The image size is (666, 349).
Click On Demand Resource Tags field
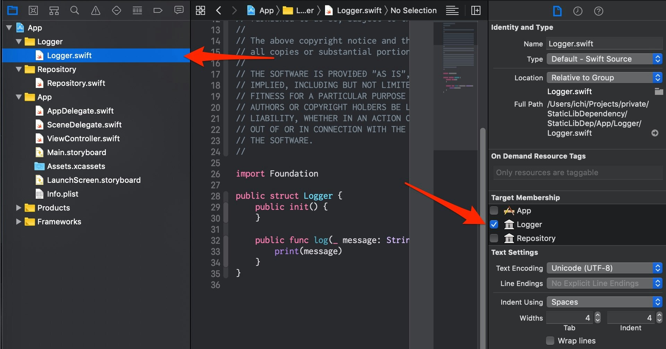click(578, 172)
